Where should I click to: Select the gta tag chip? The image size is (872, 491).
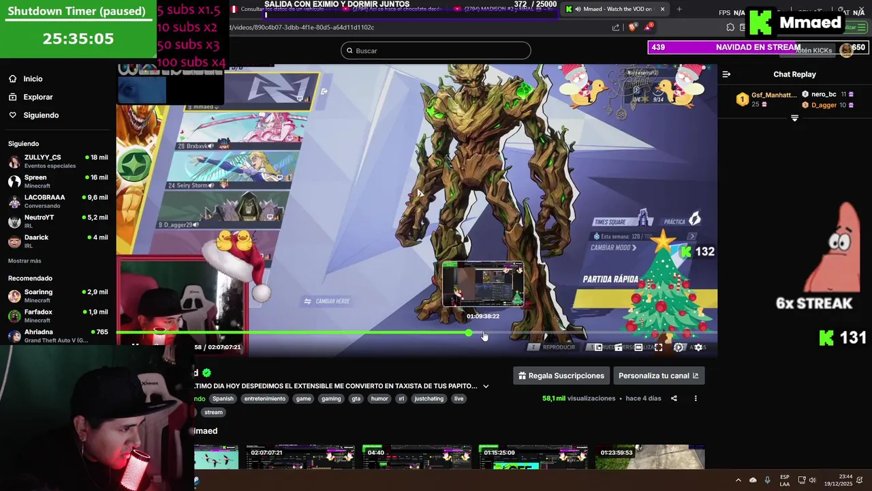click(x=356, y=399)
